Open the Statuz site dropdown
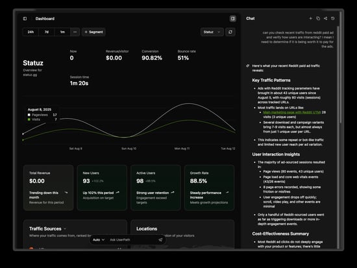Viewport: 357px width, 268px height. [x=212, y=32]
